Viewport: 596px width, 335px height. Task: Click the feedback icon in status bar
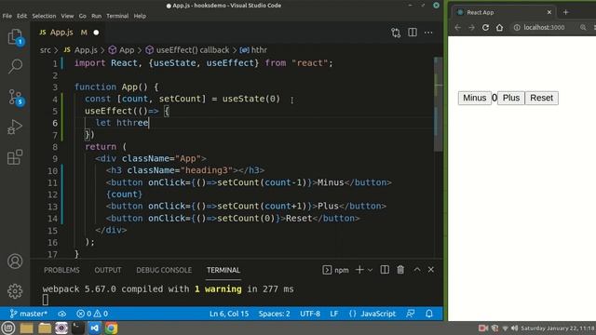pyautogui.click(x=411, y=314)
